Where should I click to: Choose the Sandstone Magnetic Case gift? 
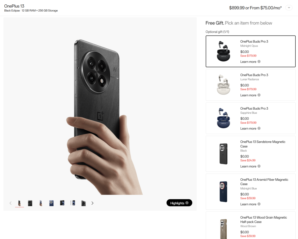[251, 154]
